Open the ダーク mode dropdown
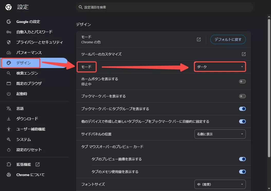Viewport: 271px width, 191px height. click(x=220, y=67)
